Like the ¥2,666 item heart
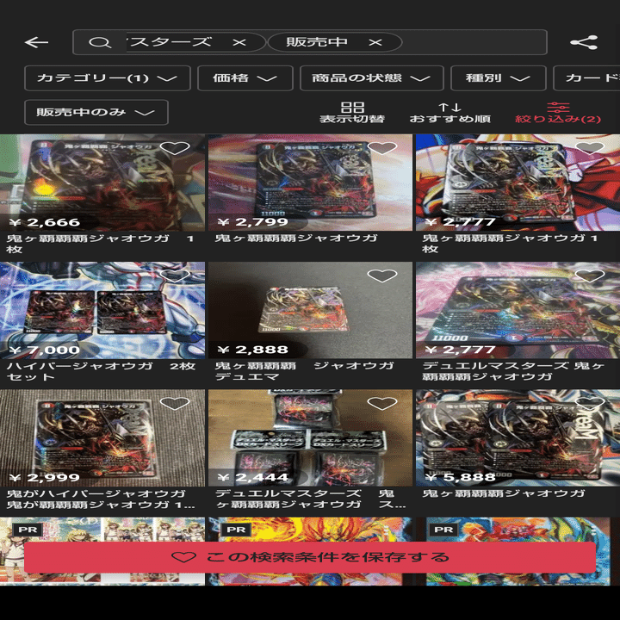 point(175,148)
